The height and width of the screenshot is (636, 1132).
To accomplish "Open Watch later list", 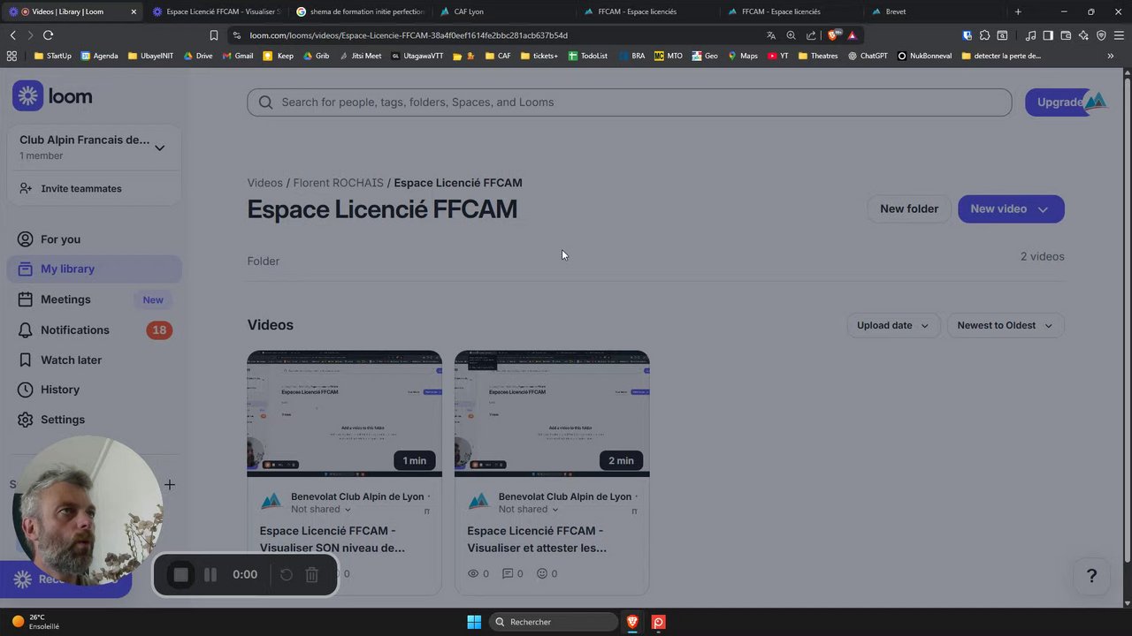I will tap(94, 360).
